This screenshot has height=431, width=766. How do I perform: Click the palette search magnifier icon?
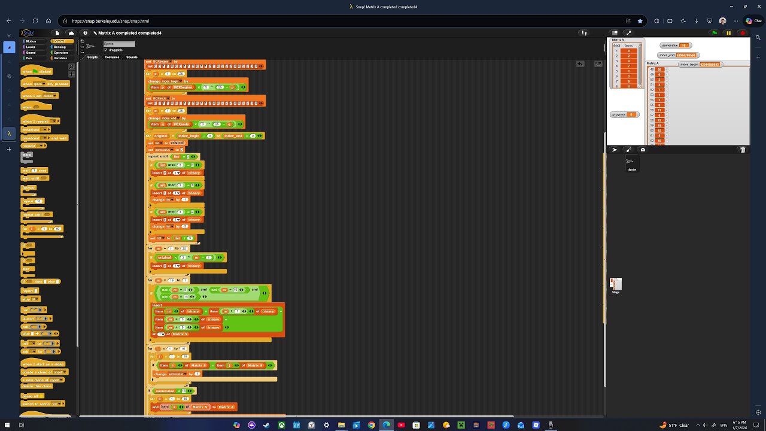[x=71, y=66]
